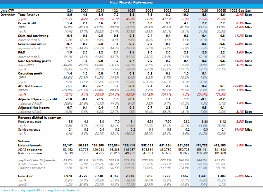Viewport: 263px width, 192px height.
Task: Click the '11.7%' Sales and marketing gap
Action: [x=239, y=36]
